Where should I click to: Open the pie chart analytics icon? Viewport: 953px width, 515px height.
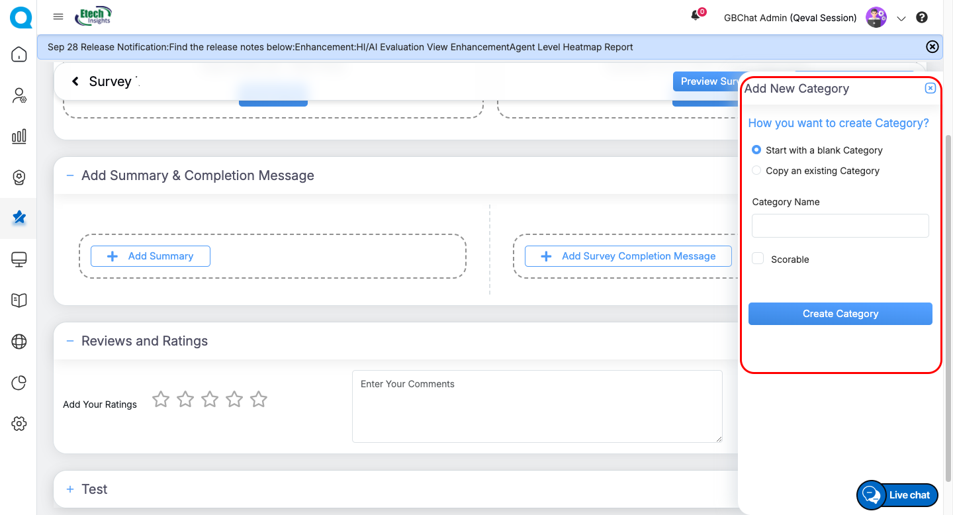(19, 383)
